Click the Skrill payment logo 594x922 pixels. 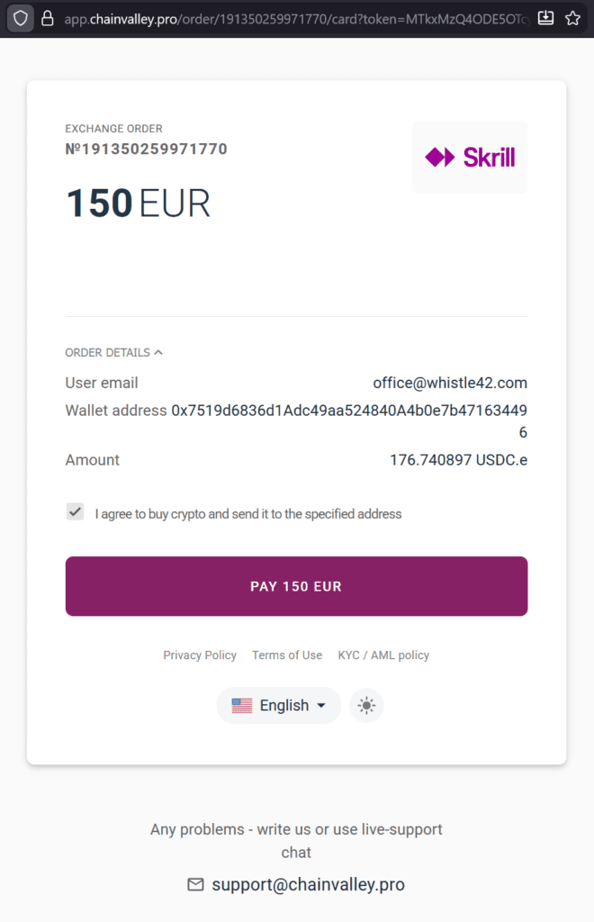(469, 158)
